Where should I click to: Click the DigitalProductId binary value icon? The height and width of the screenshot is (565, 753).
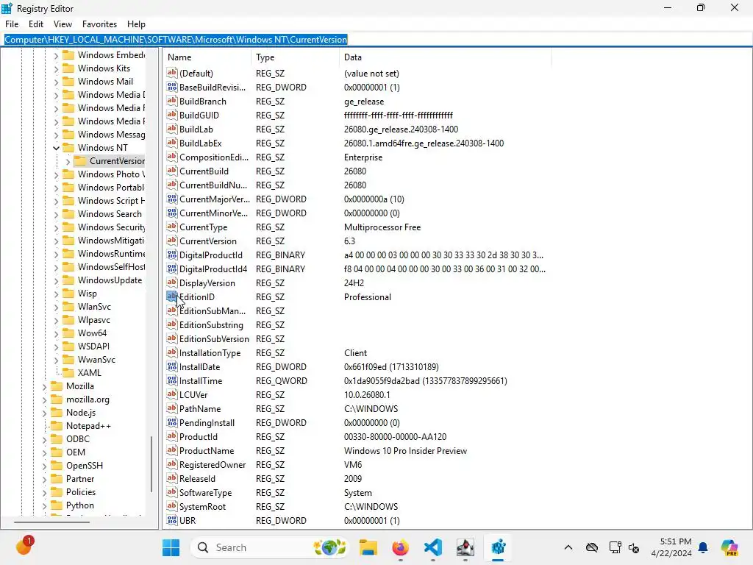pos(171,255)
